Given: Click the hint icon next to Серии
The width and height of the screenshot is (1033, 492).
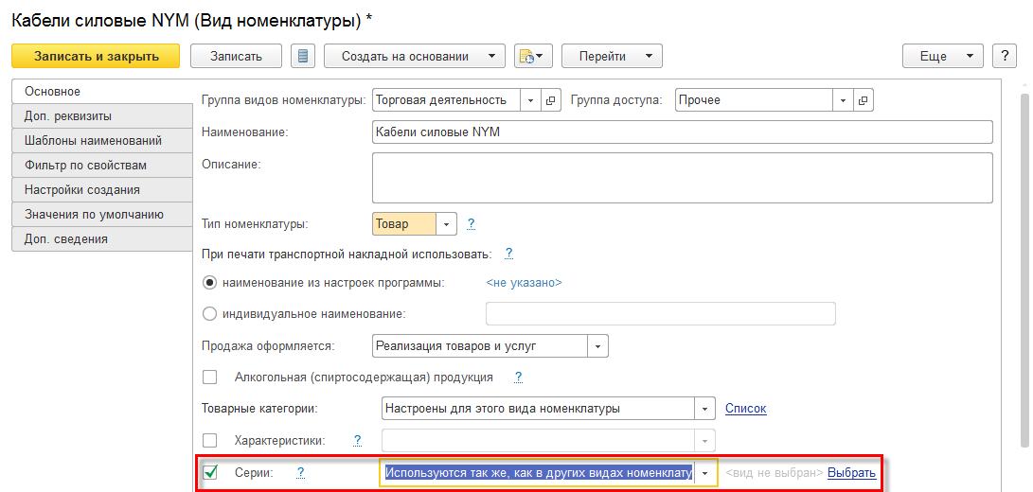Looking at the screenshot, I should (300, 472).
